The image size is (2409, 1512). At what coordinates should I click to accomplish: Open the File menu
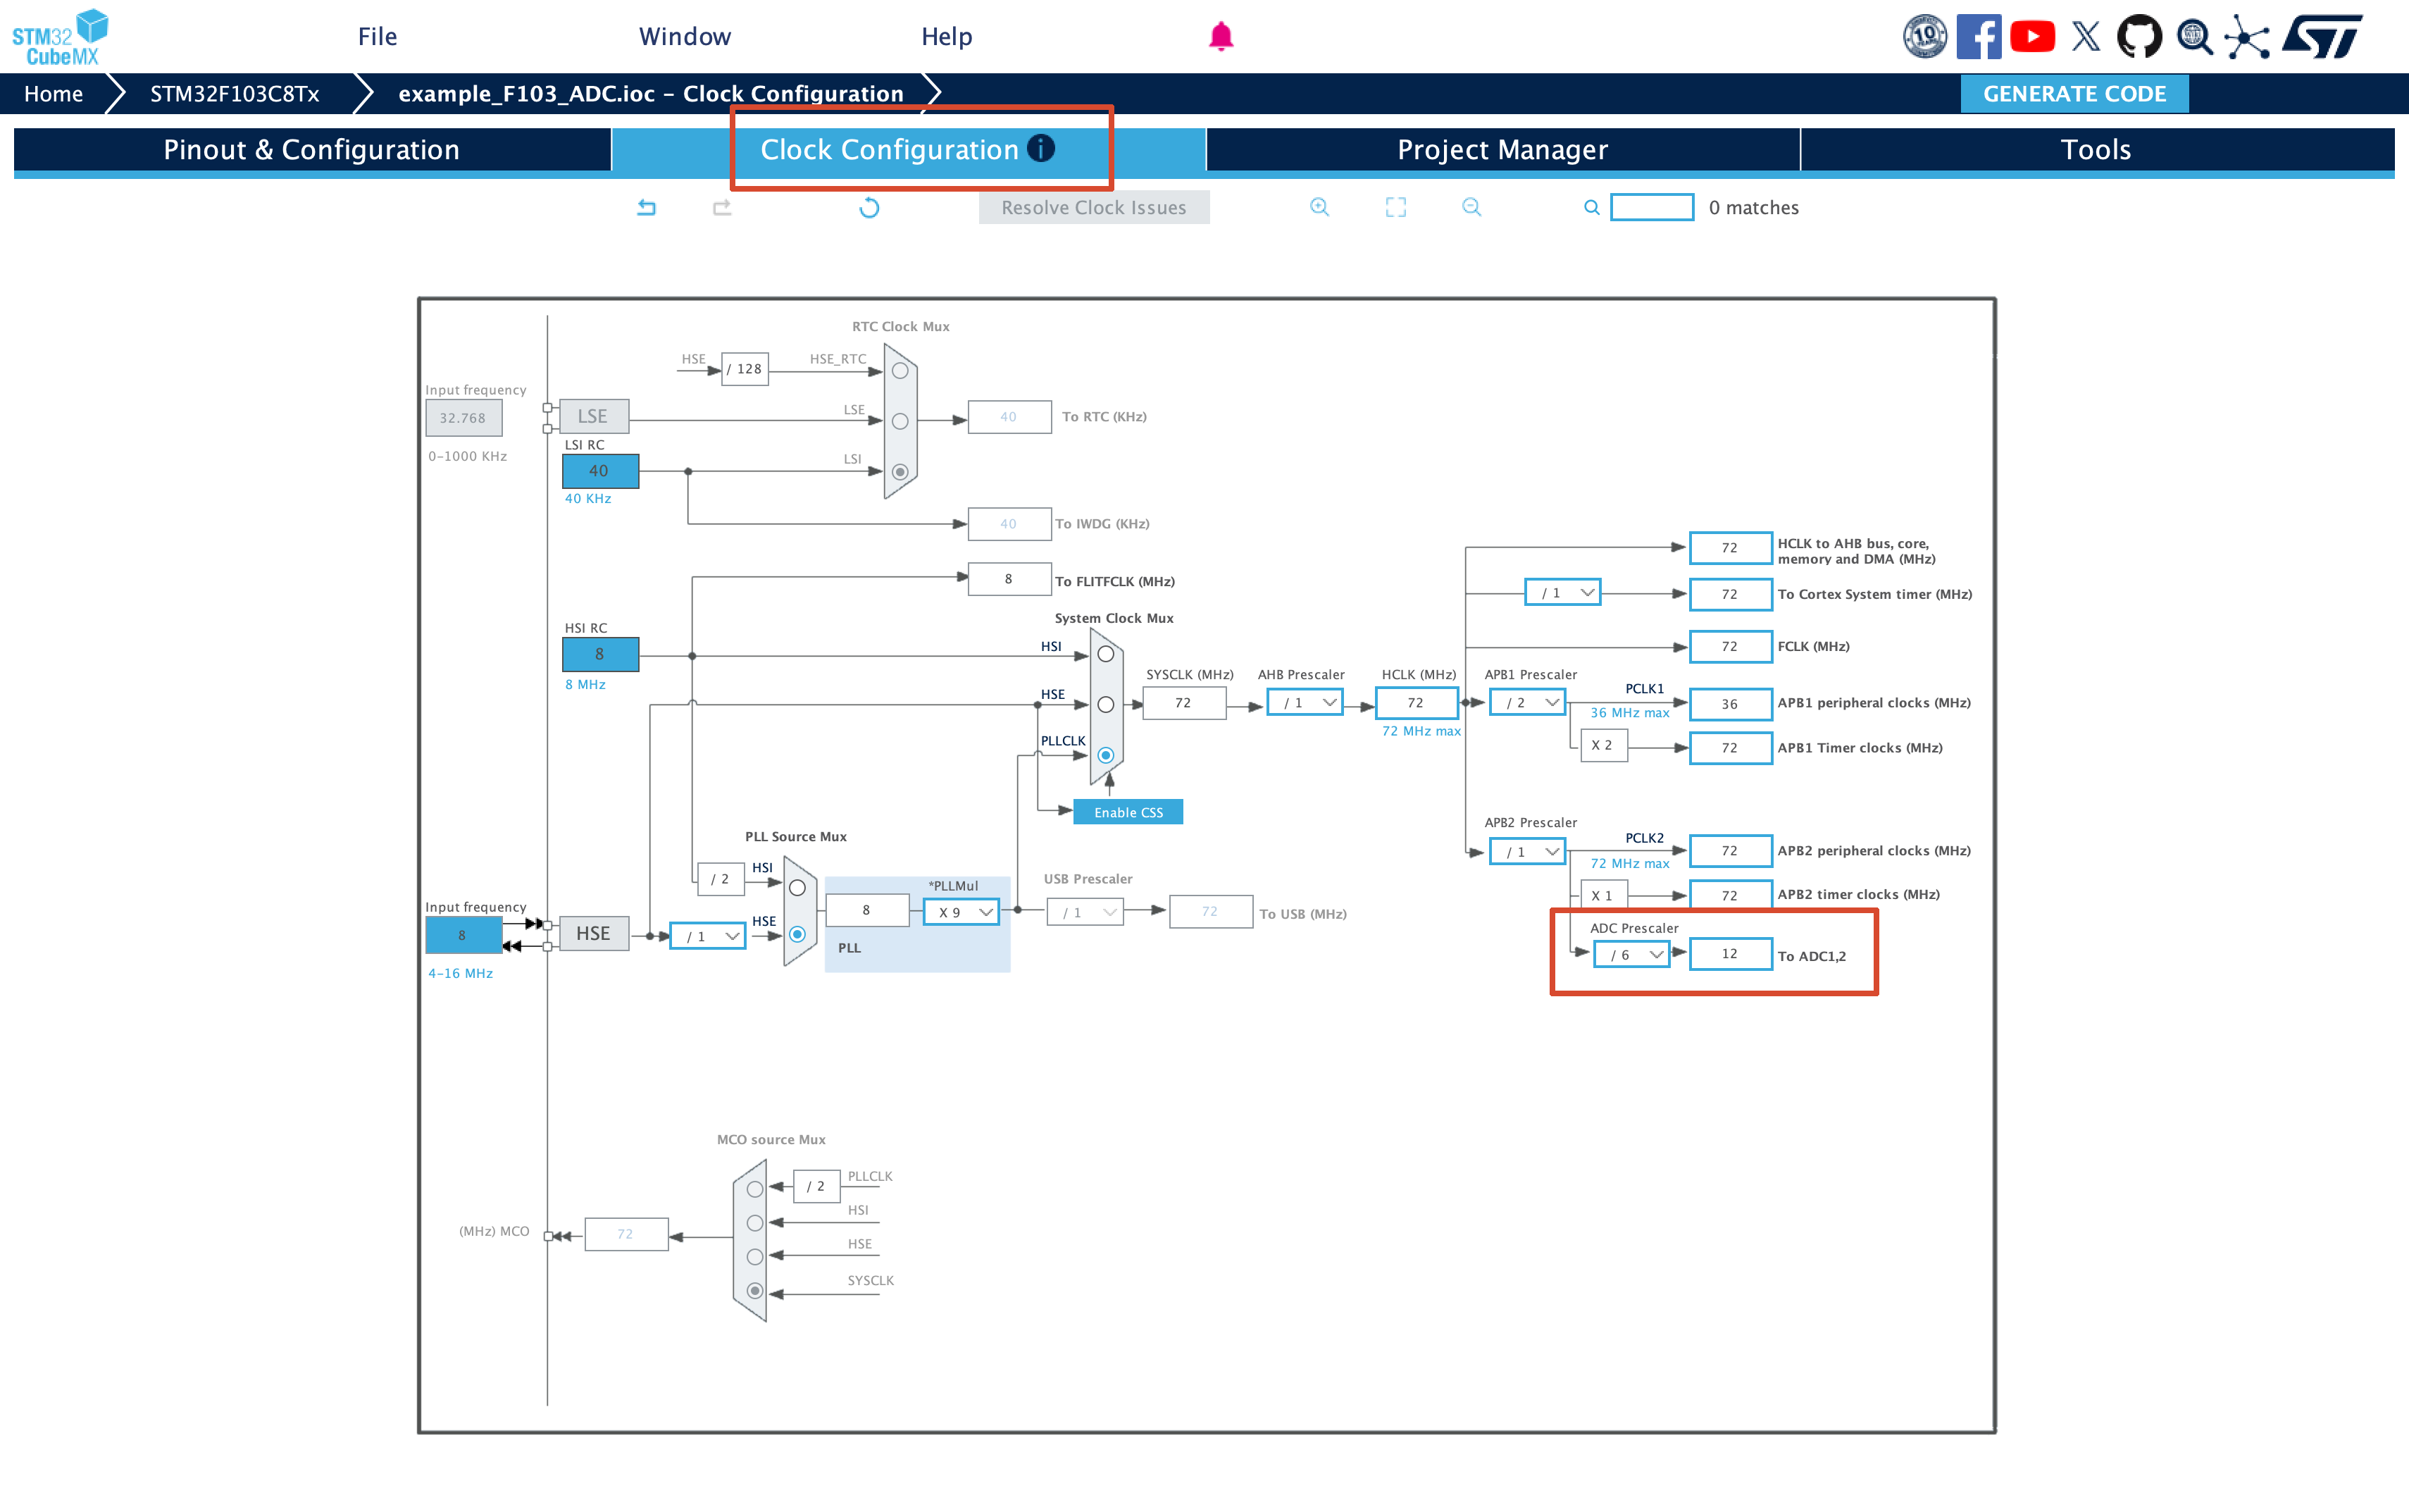pos(378,37)
